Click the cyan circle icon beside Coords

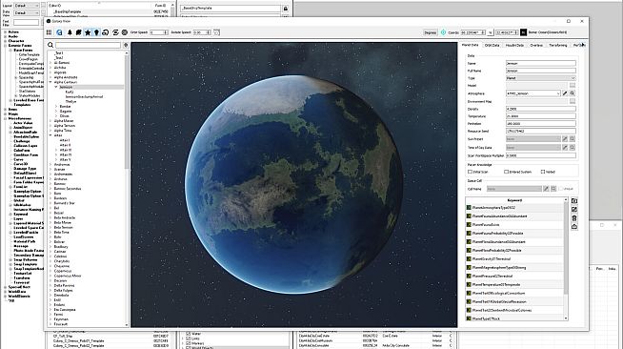pos(443,32)
